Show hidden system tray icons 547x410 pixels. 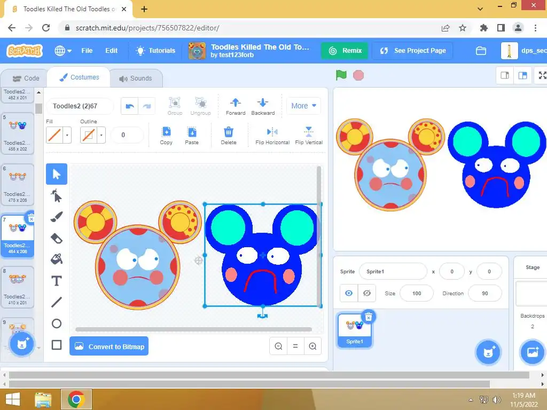[471, 400]
